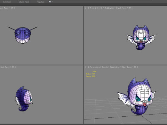Click the ribbon minimize toggle icon
The height and width of the screenshot is (125, 167).
tap(50, 2)
